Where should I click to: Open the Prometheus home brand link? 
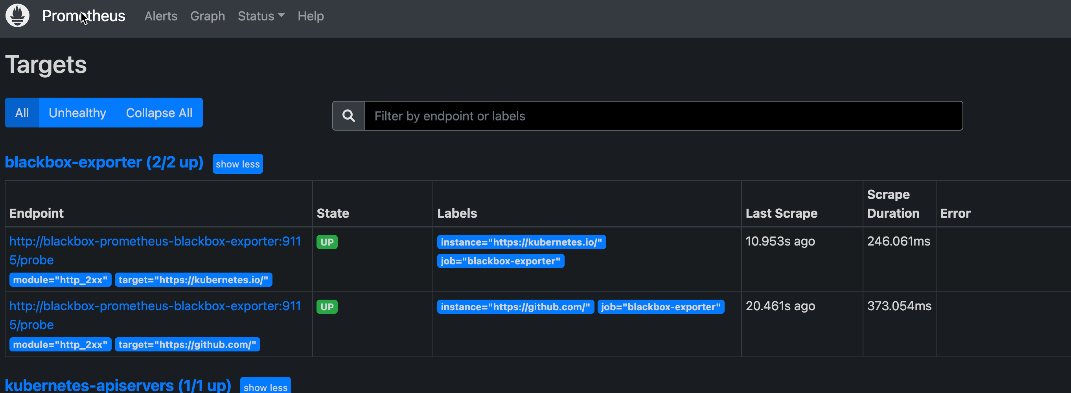pos(84,16)
